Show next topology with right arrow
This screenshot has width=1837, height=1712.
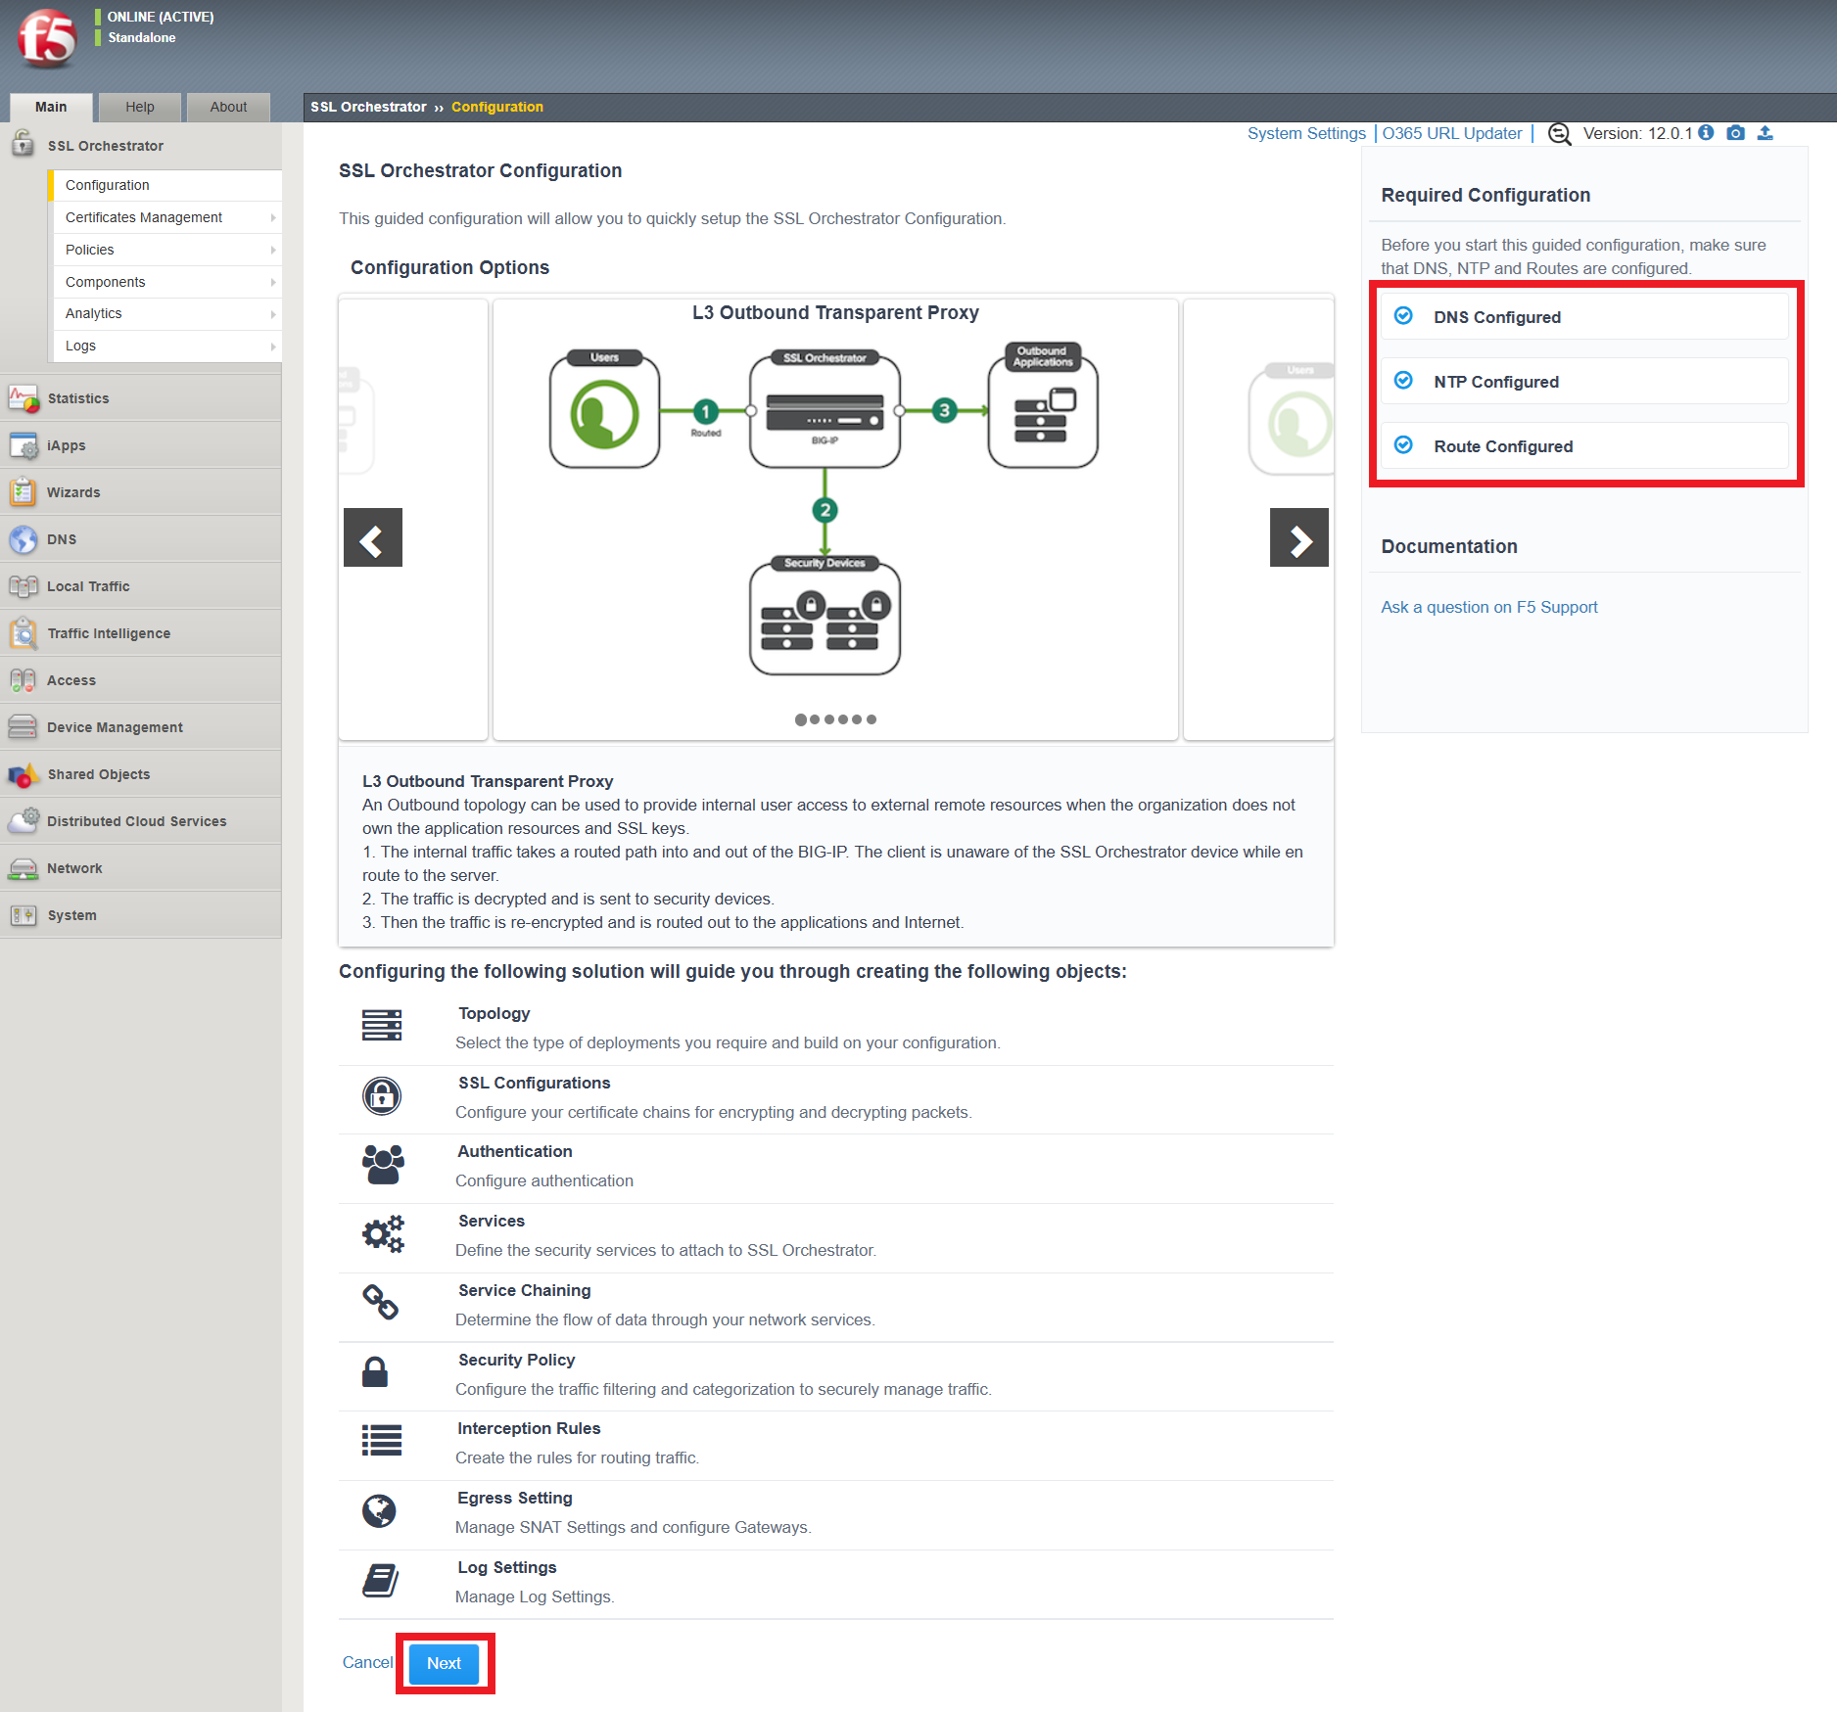1299,537
